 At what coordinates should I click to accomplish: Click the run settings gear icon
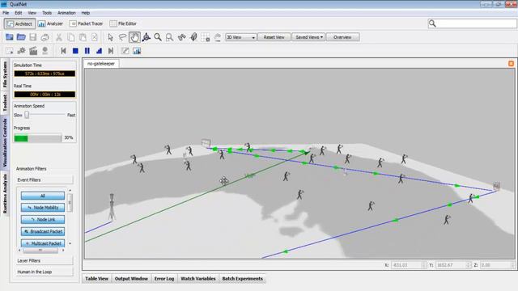coord(21,51)
